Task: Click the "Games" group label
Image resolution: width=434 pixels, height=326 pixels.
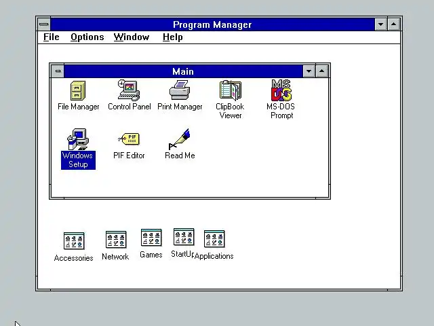Action: (x=151, y=255)
